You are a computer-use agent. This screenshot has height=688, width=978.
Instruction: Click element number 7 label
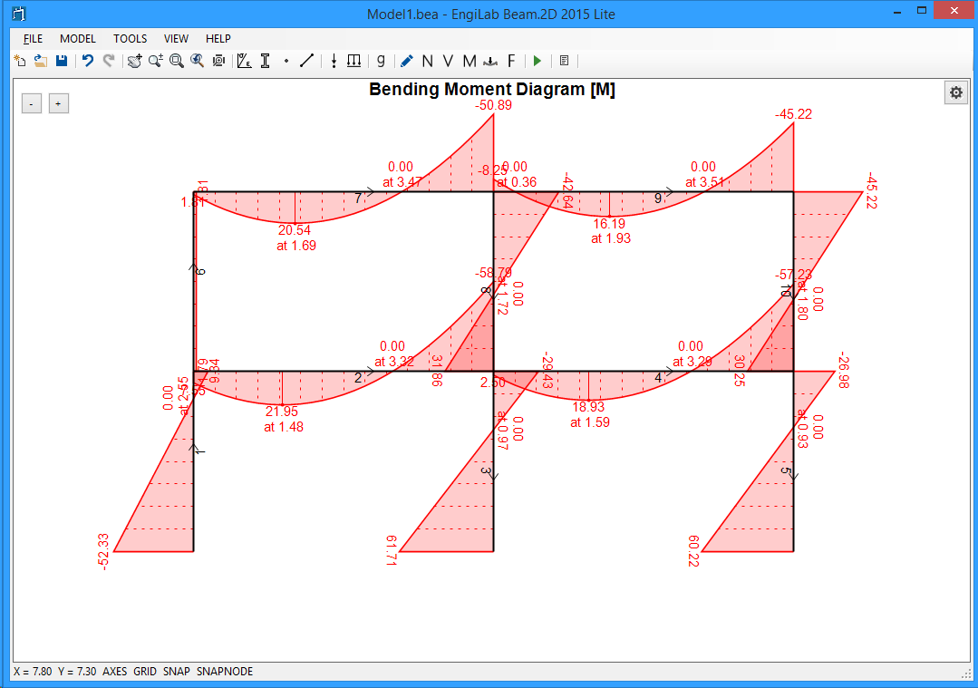click(x=358, y=199)
